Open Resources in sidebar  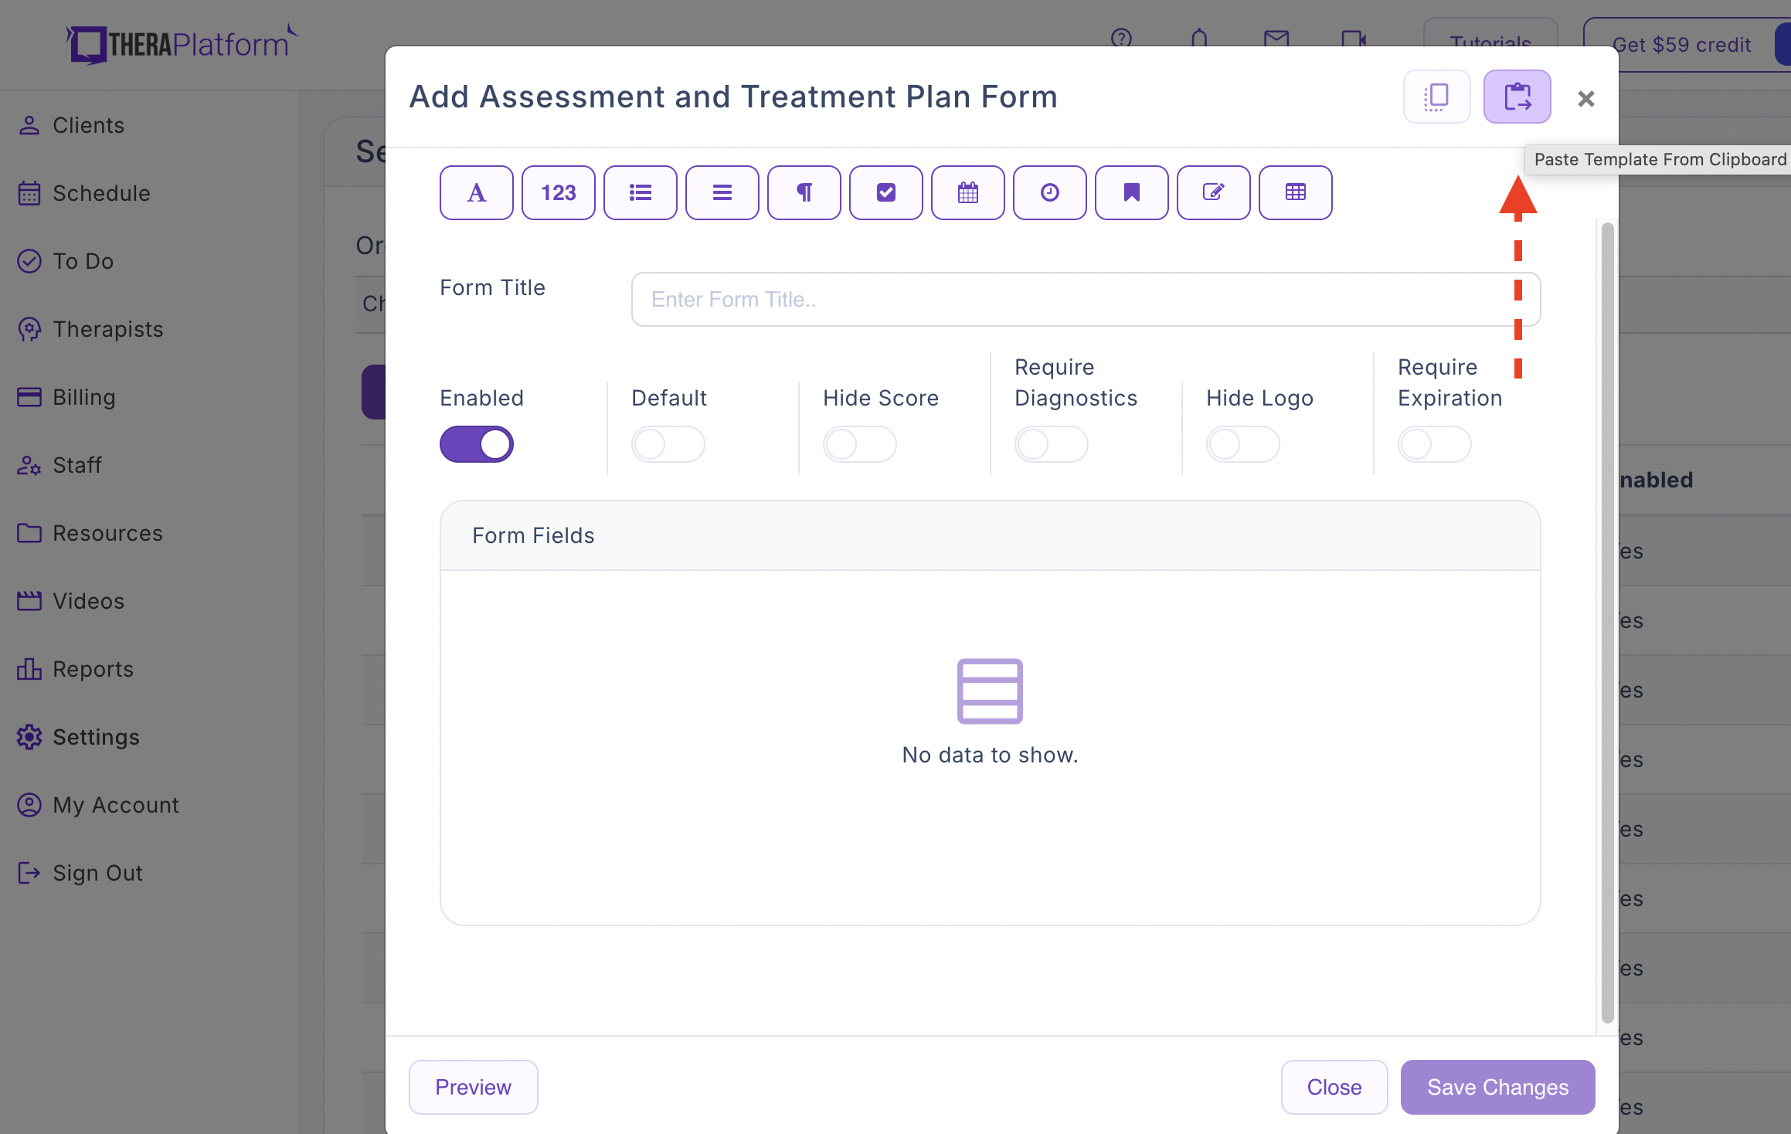click(x=90, y=533)
